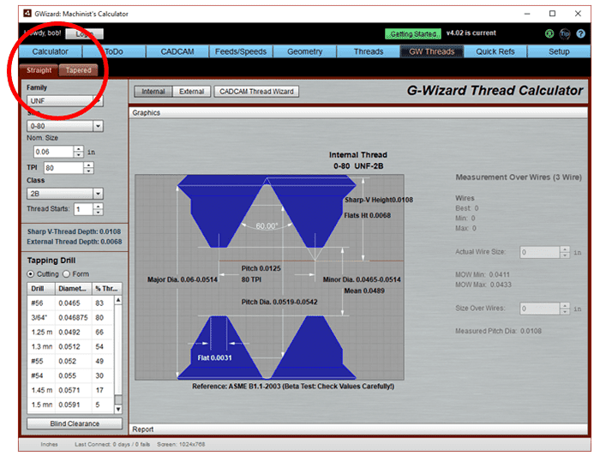Adjust the Thread Starts stepper arrows

tap(99, 209)
